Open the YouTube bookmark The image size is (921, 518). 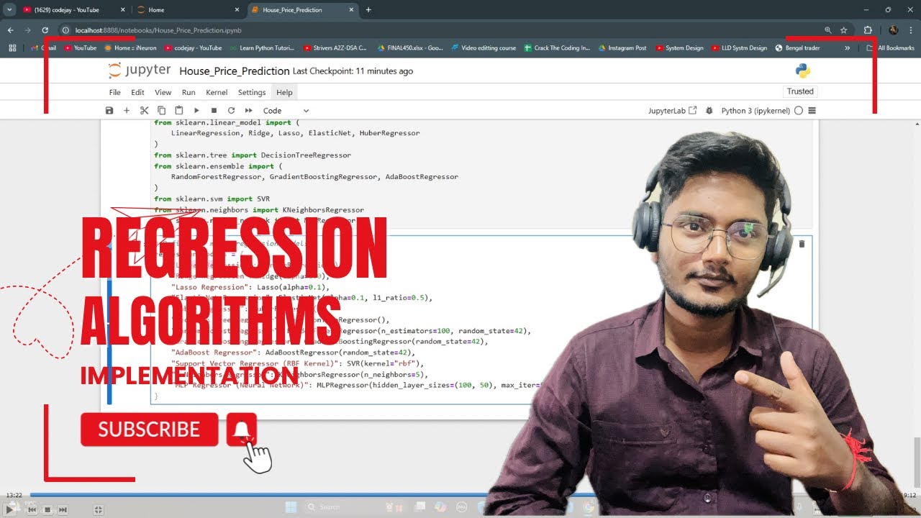80,48
